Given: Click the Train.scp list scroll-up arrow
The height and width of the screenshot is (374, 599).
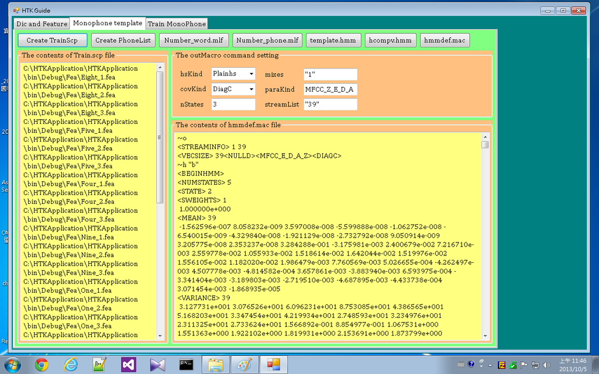Looking at the screenshot, I should point(160,68).
